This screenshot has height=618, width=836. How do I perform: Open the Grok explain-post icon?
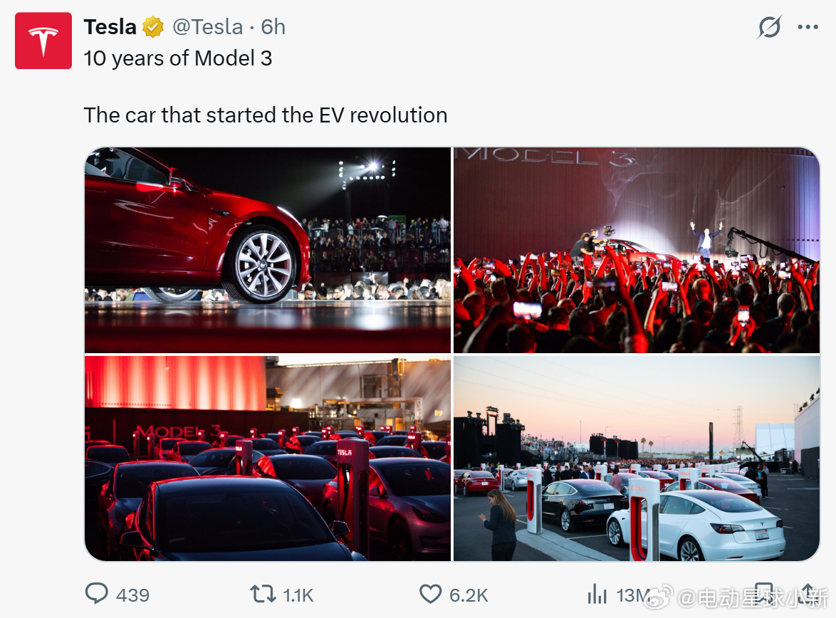[x=769, y=28]
